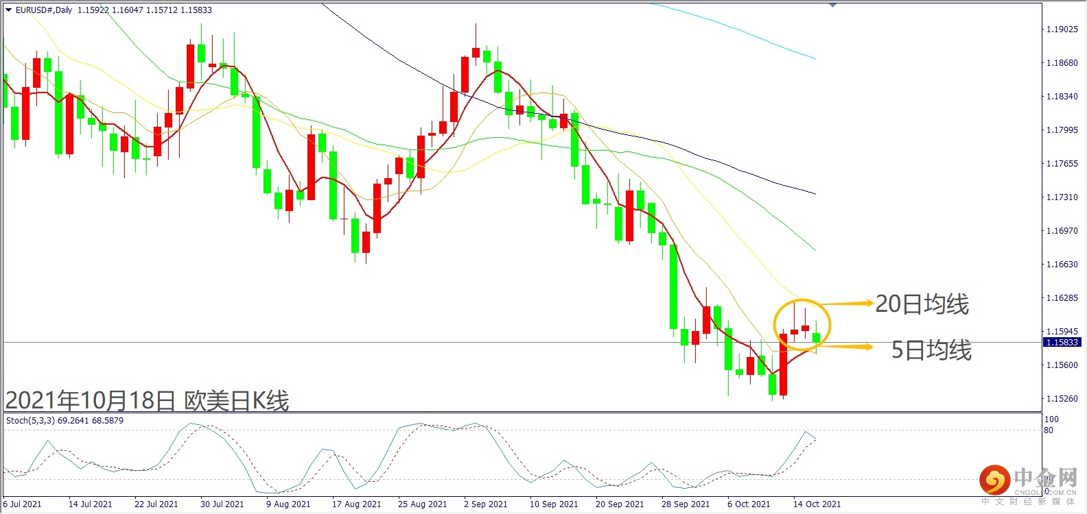Click the 20日均线 annotation label
Image resolution: width=1087 pixels, height=514 pixels.
point(922,304)
